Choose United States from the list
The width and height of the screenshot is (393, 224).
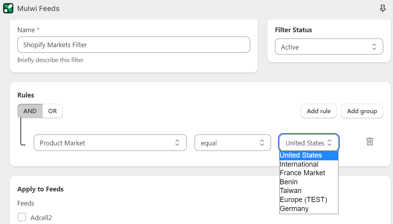pos(309,155)
